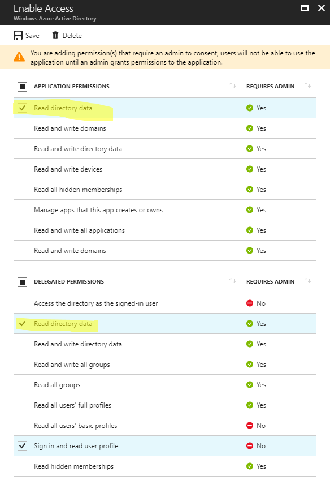
Task: Click the red No icon for Read all users' basic profiles
Action: pyautogui.click(x=250, y=425)
